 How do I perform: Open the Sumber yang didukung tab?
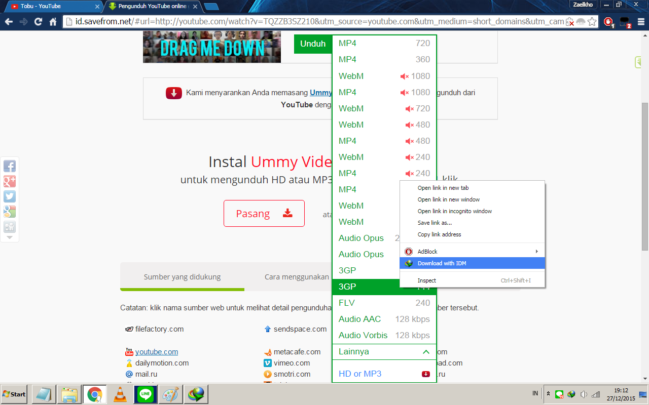click(182, 277)
